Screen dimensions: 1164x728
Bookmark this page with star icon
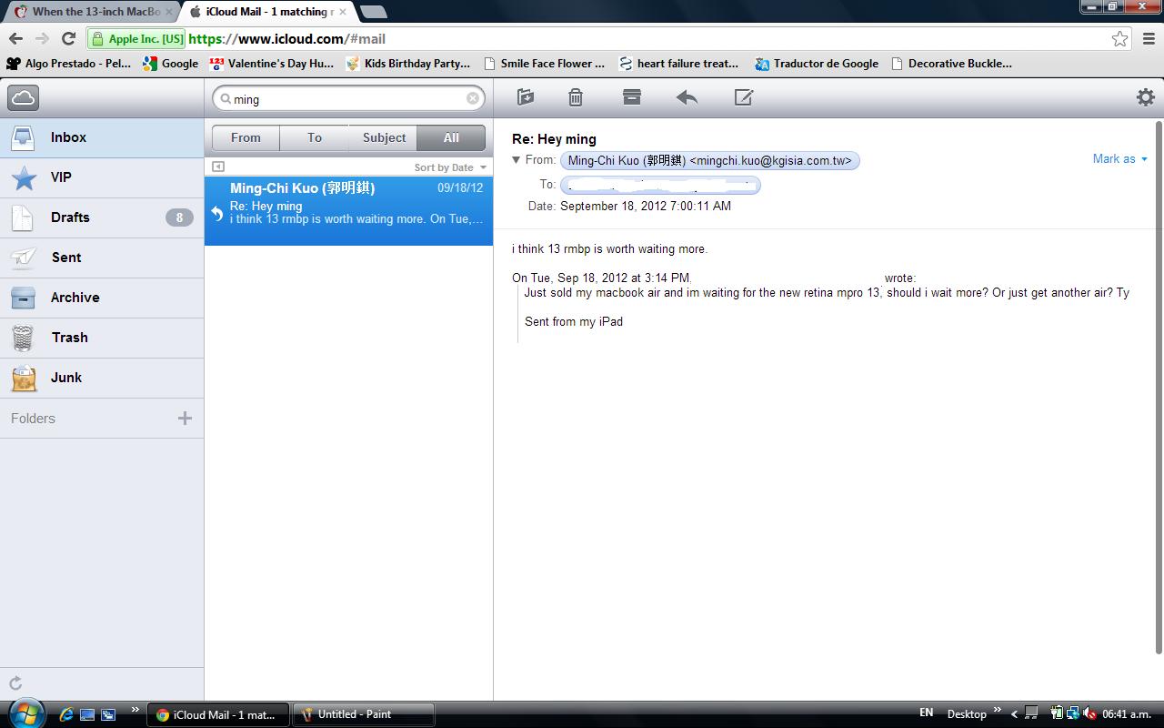[x=1120, y=38]
